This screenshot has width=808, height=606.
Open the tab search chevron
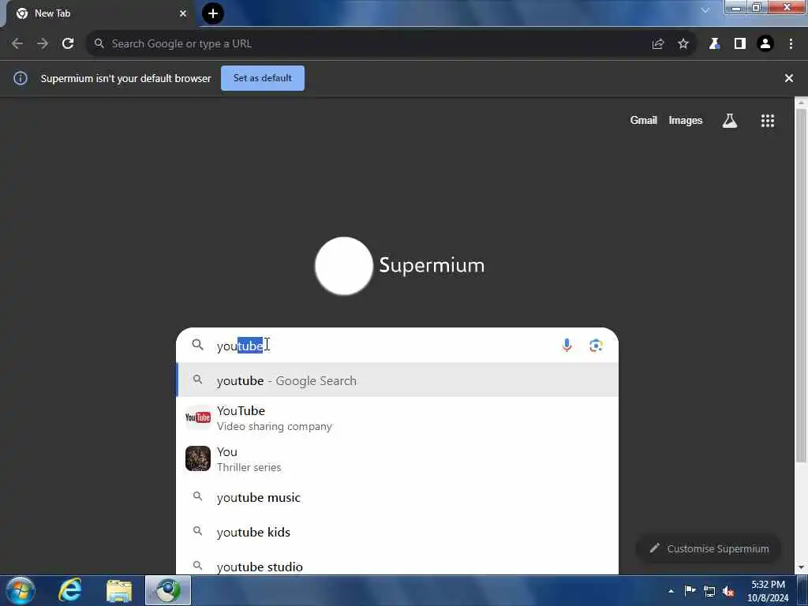point(705,9)
